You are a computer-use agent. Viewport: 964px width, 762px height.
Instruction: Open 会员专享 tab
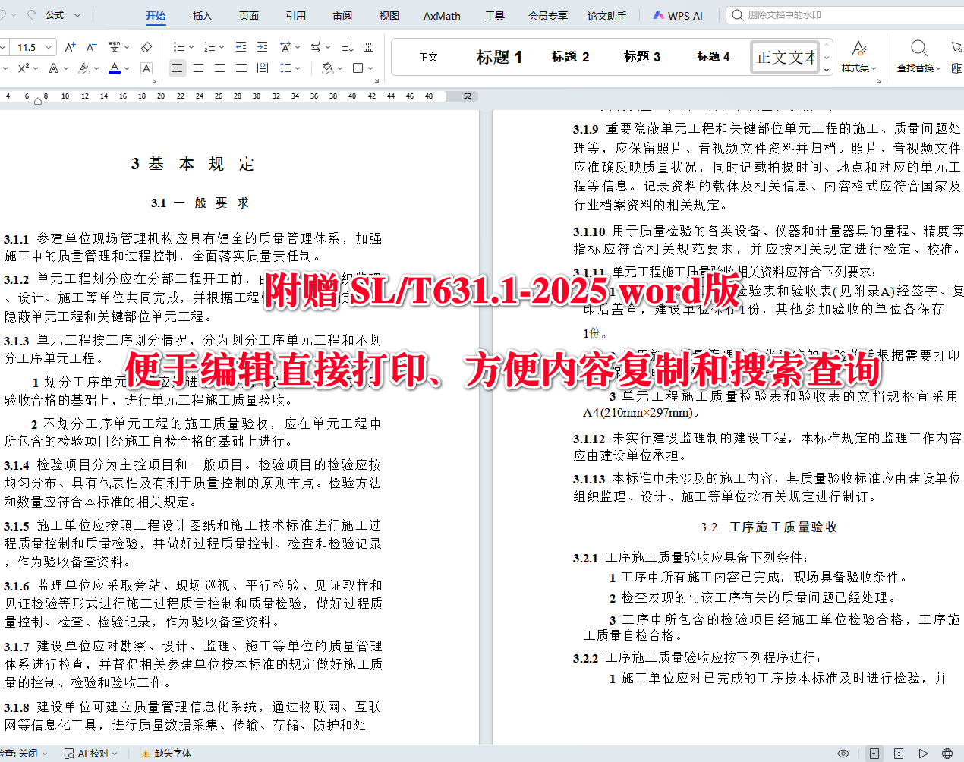click(548, 16)
